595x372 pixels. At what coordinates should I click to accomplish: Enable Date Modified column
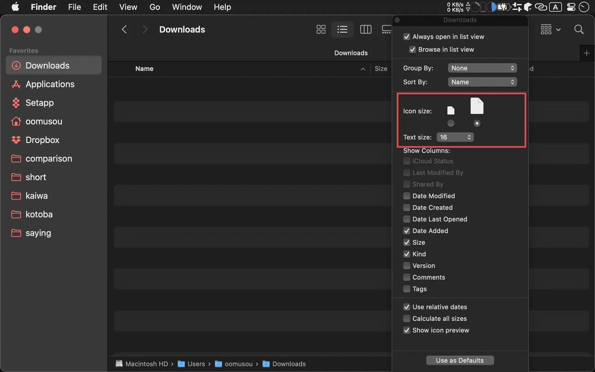point(406,196)
